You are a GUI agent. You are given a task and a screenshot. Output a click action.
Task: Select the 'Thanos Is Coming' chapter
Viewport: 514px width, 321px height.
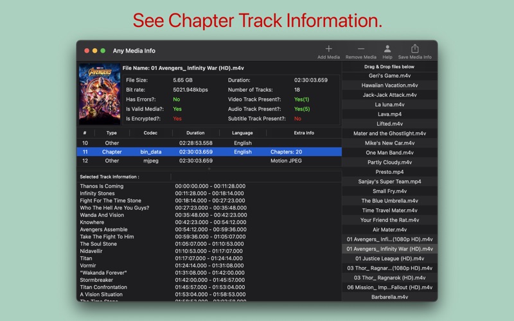[209, 186]
